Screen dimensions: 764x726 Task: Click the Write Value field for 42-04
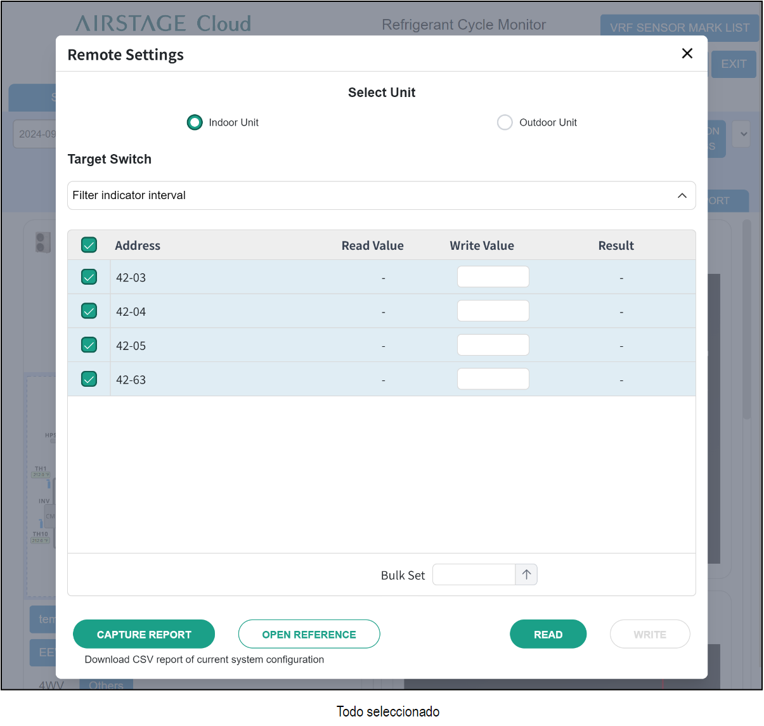tap(493, 311)
